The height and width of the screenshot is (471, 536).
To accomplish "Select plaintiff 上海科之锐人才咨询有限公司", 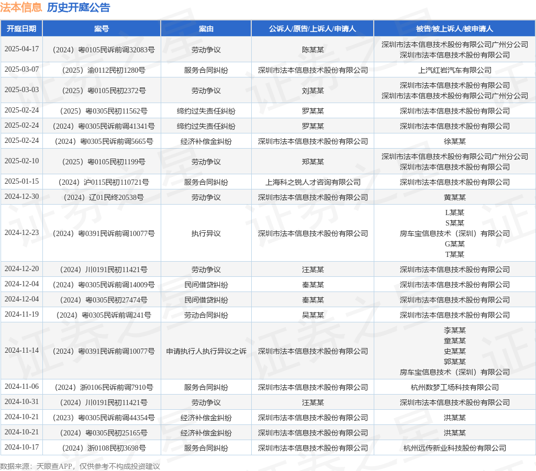I will (313, 182).
